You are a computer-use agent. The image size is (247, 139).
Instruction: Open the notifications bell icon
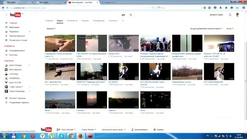tap(230, 15)
